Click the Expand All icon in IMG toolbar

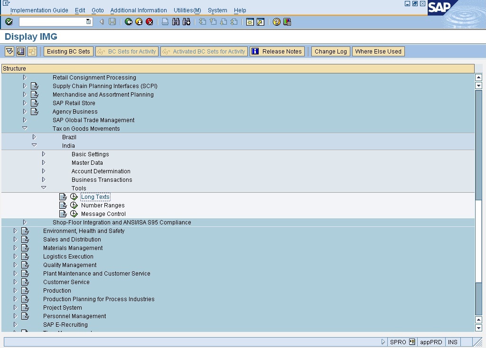pyautogui.click(x=9, y=51)
